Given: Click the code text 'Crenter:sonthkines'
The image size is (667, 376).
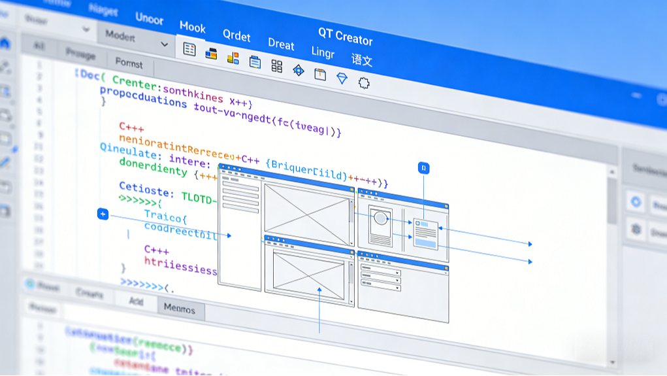Looking at the screenshot, I should point(168,88).
